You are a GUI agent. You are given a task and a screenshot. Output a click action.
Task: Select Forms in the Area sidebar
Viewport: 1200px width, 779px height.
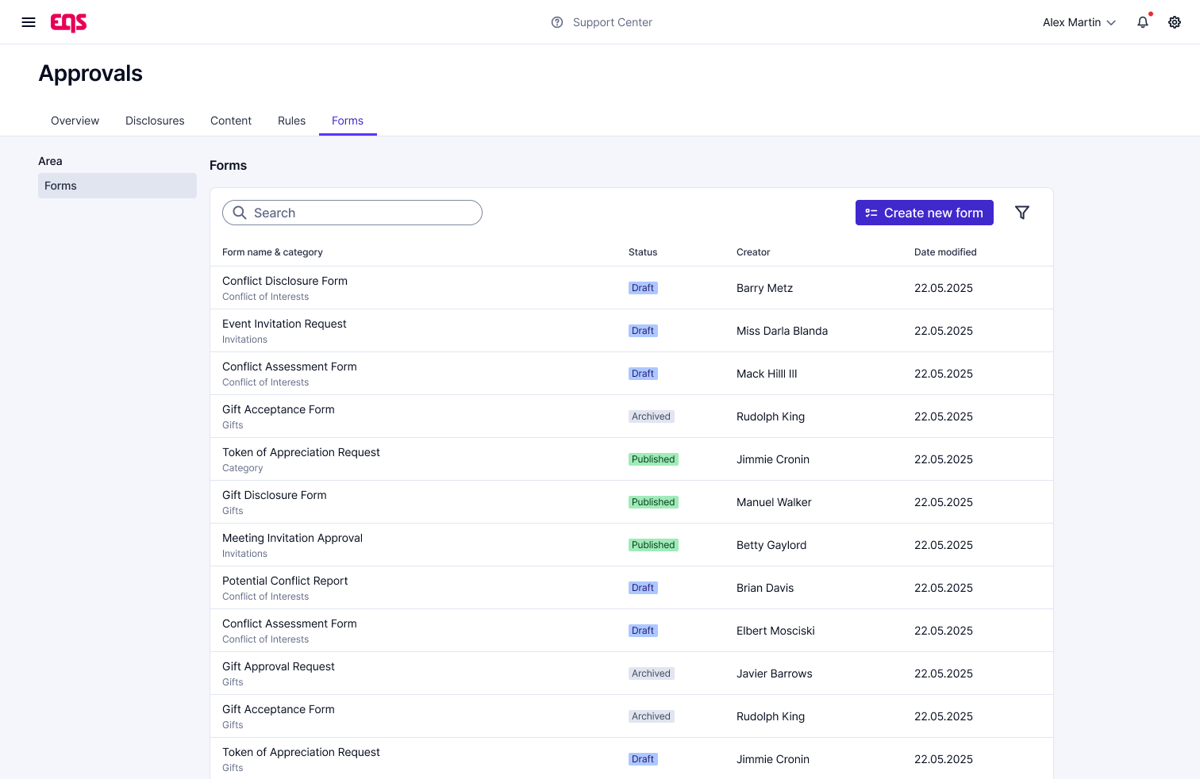pos(117,186)
